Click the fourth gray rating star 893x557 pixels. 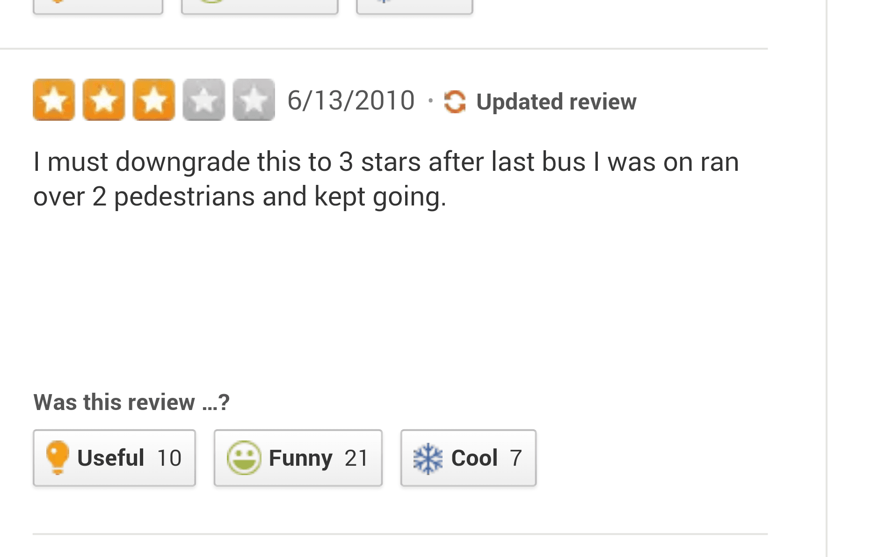(x=204, y=100)
